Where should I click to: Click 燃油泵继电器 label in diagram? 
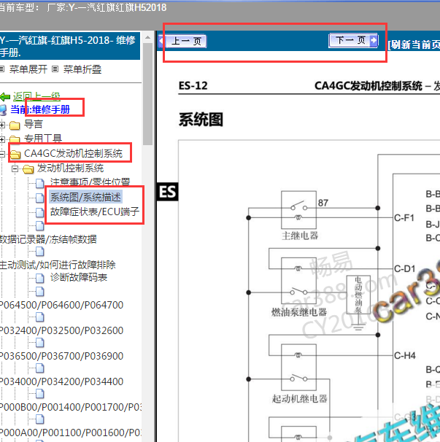(x=299, y=312)
